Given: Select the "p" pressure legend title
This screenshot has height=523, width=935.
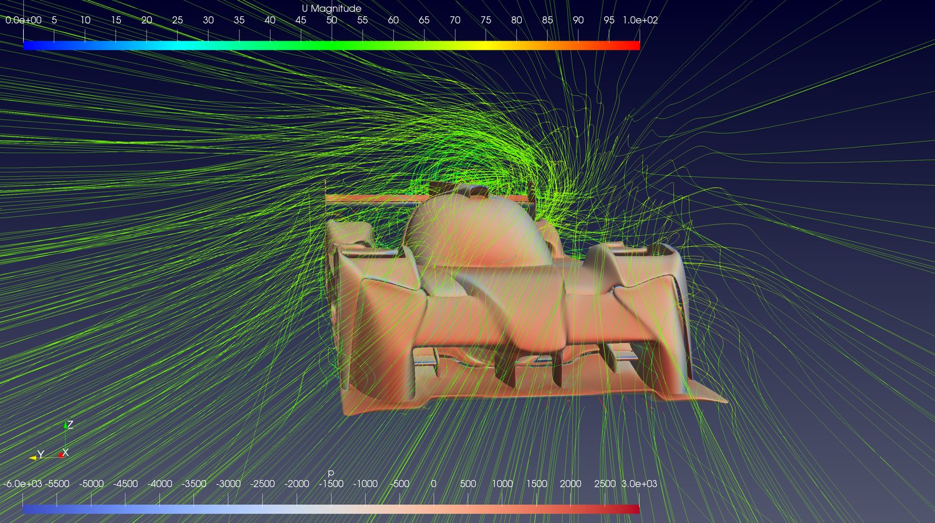Looking at the screenshot, I should (331, 473).
